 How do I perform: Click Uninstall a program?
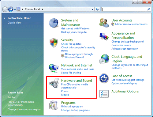72,107
